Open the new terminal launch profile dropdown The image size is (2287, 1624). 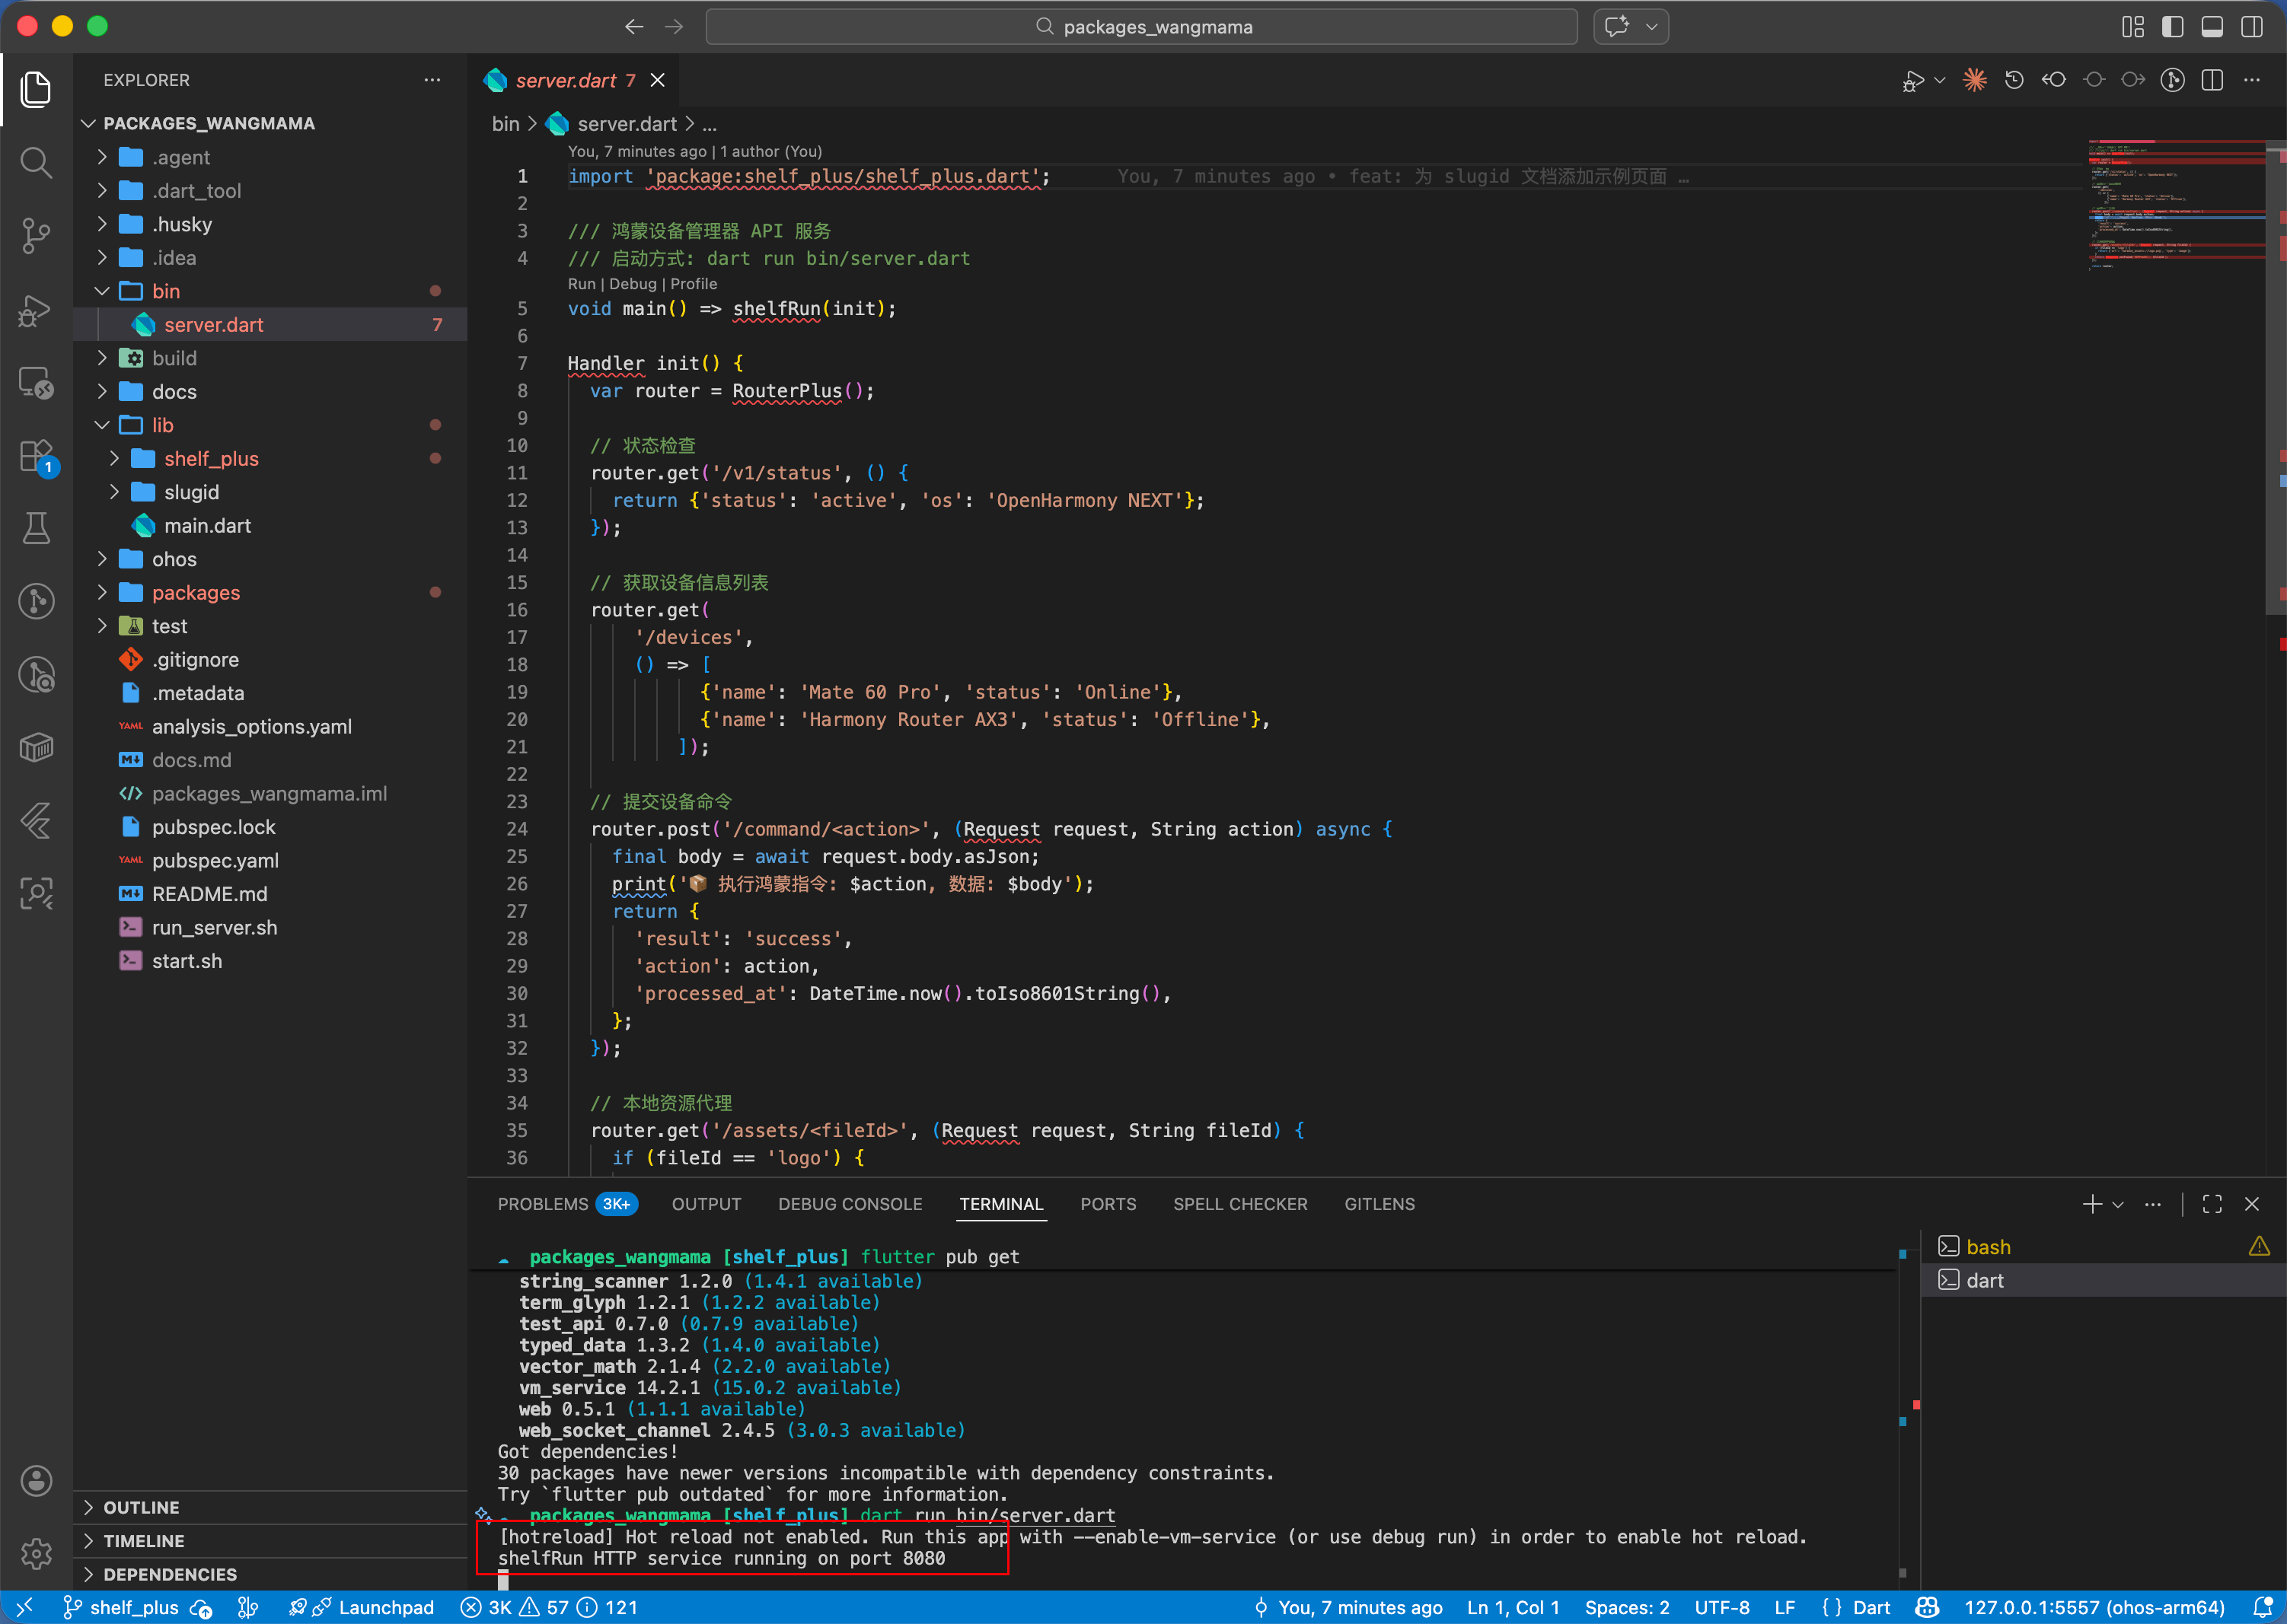point(2118,1204)
